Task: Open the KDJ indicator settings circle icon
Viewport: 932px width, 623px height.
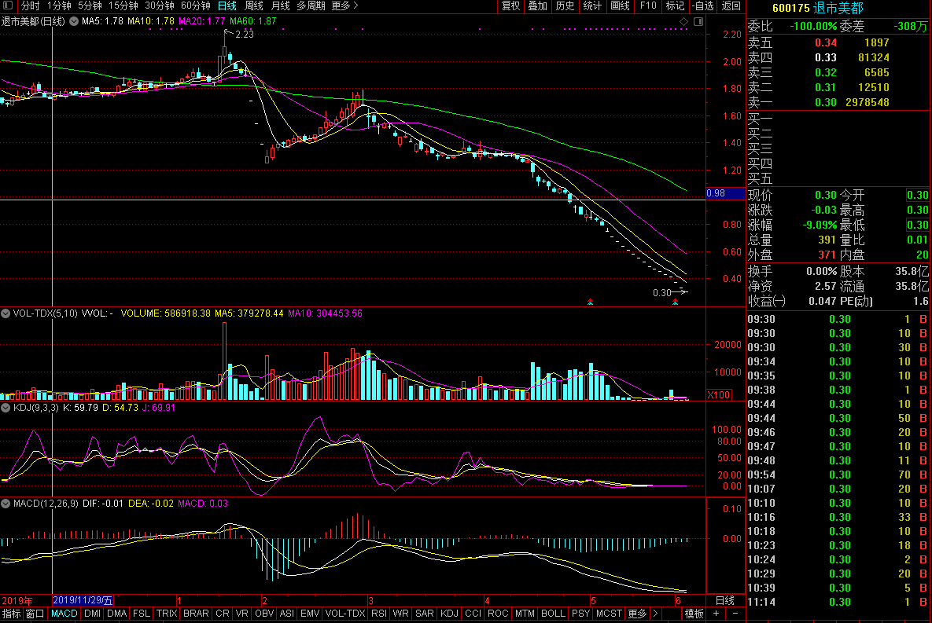Action: click(6, 408)
